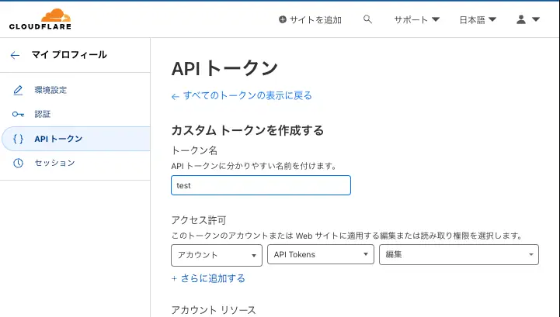Expand the サポート dropdown menu
The image size is (560, 317).
coord(417,19)
